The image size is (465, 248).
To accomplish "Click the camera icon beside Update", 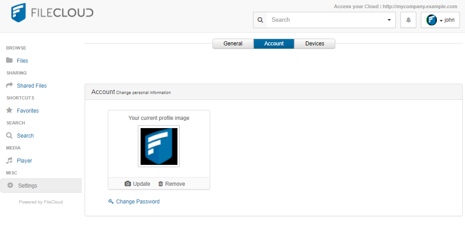I will pos(128,184).
